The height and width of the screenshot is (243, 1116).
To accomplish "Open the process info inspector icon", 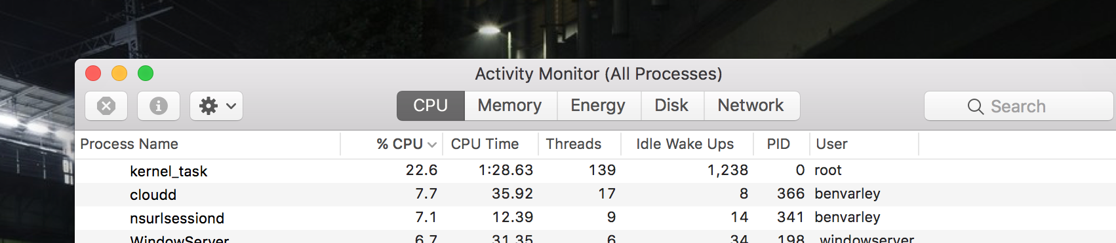I will (x=159, y=106).
